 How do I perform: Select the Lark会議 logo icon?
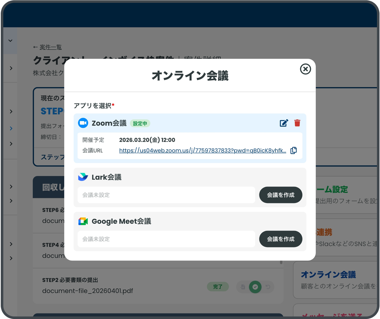click(83, 177)
